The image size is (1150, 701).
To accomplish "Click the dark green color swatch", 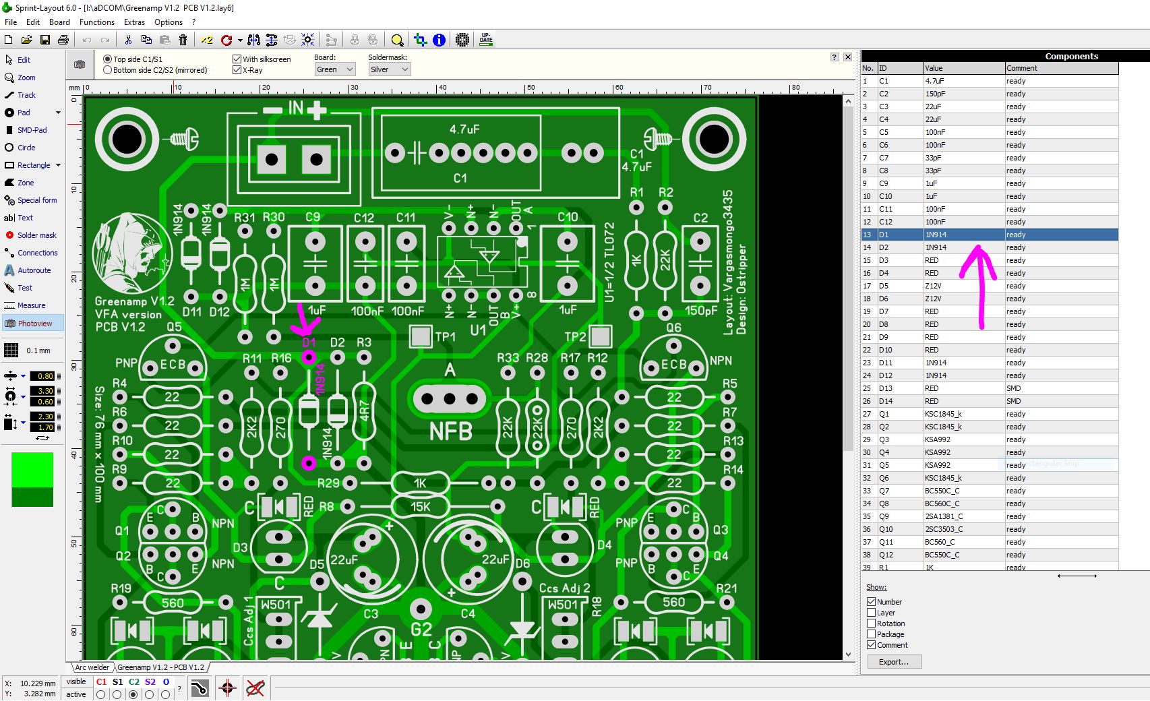I will point(32,497).
